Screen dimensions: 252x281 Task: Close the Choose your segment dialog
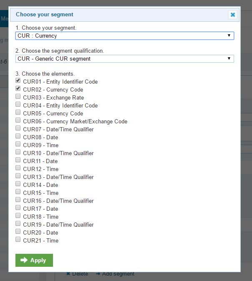[x=233, y=15]
